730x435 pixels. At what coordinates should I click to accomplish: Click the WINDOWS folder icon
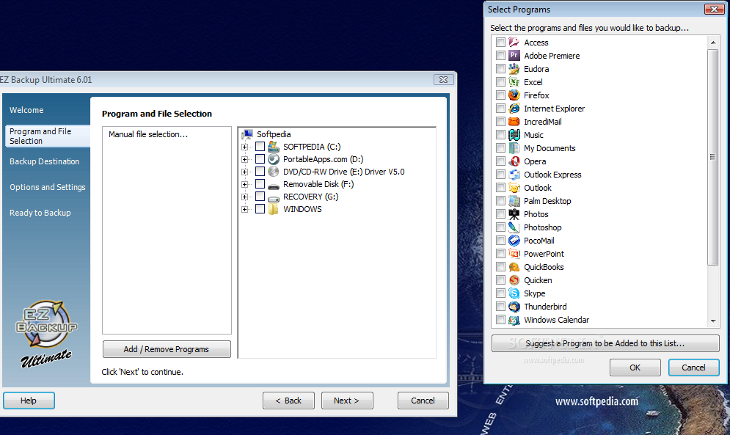(x=274, y=209)
